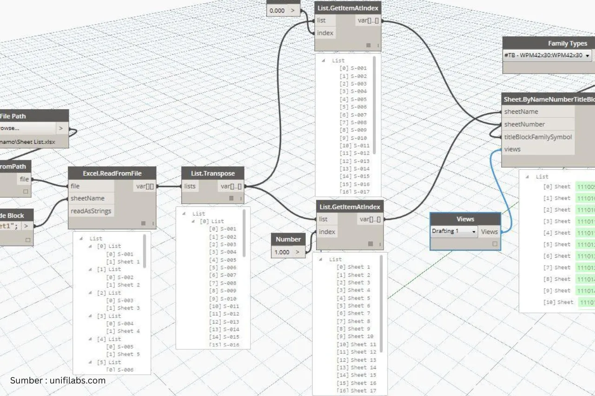Click the Browse... button on the File Path node
595x396 pixels.
28,128
